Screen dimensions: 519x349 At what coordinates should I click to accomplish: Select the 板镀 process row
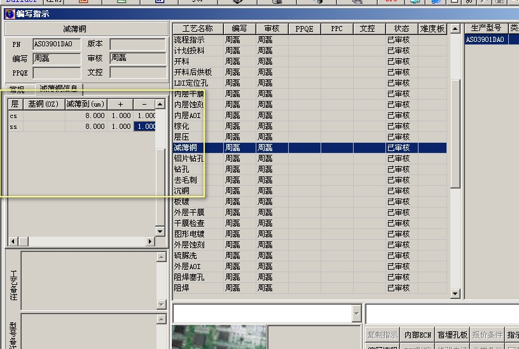pyautogui.click(x=310, y=202)
